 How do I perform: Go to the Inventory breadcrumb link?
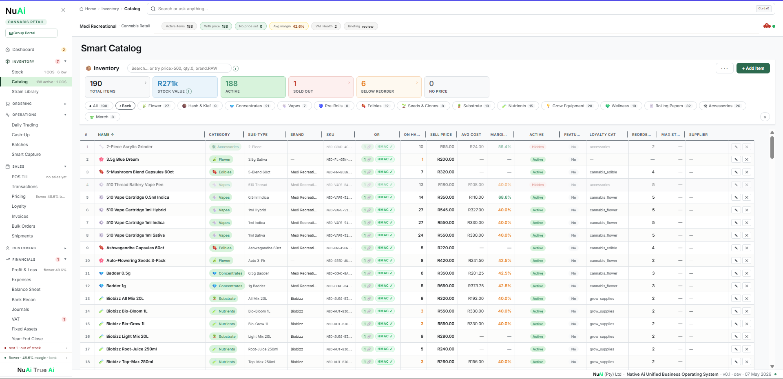pos(110,9)
